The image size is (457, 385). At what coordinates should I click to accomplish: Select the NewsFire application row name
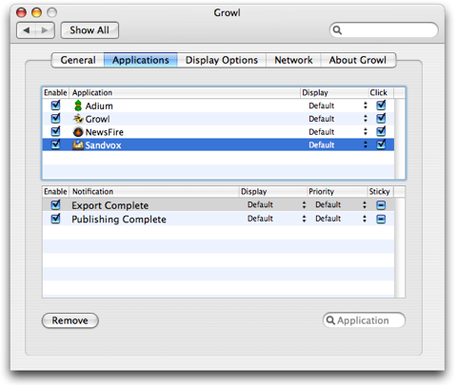coord(105,132)
